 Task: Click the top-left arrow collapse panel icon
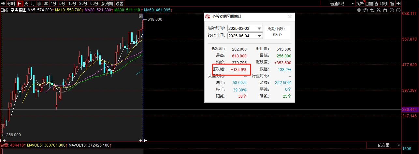click(x=3, y=4)
